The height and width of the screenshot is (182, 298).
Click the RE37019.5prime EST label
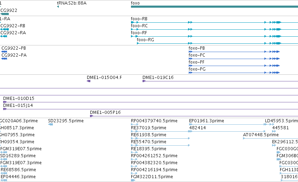coord(148,128)
